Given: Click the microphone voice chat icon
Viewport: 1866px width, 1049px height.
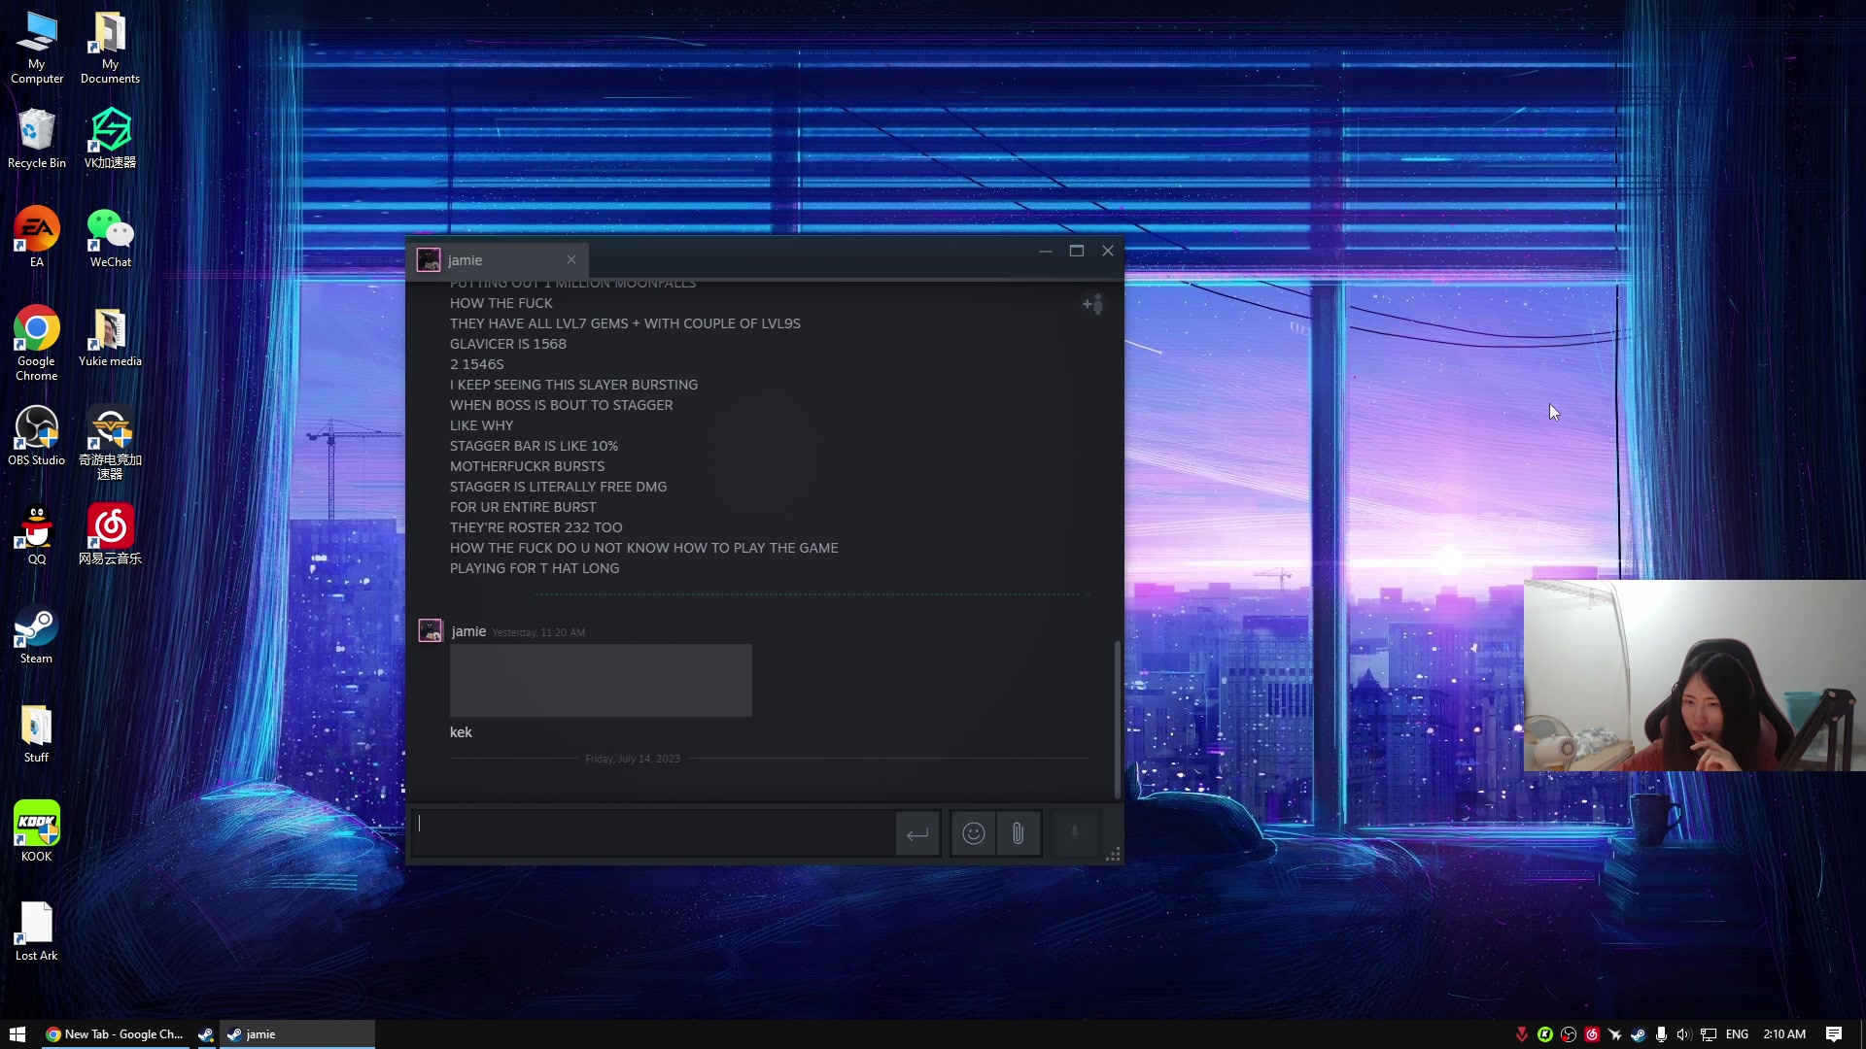Looking at the screenshot, I should [1074, 833].
